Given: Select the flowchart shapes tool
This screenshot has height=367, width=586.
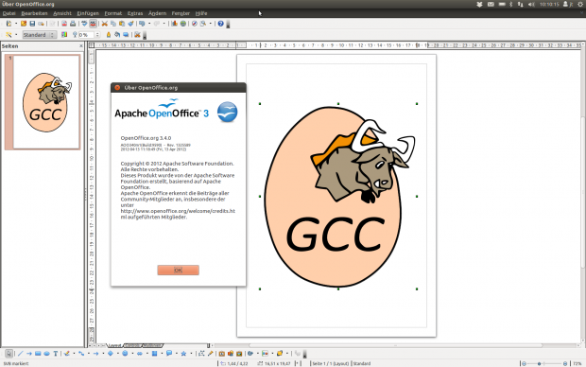Looking at the screenshot, I should point(154,354).
